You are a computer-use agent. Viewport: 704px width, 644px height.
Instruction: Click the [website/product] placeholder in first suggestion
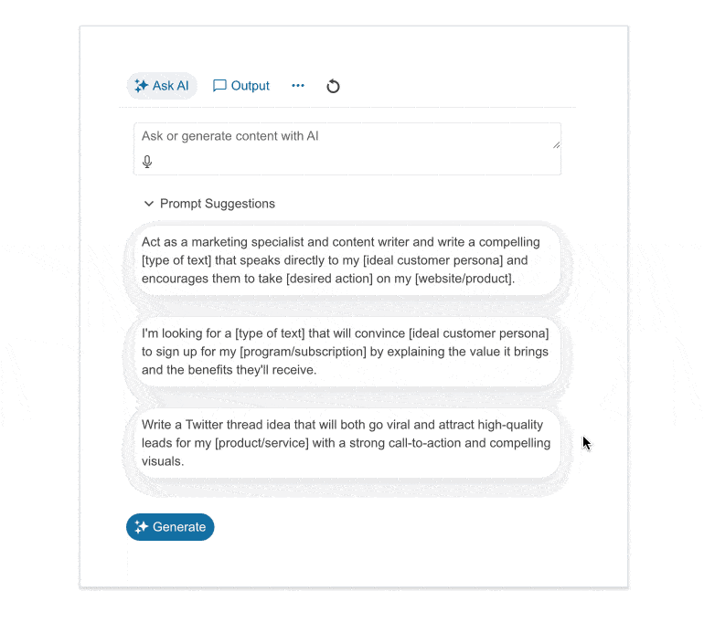point(464,279)
